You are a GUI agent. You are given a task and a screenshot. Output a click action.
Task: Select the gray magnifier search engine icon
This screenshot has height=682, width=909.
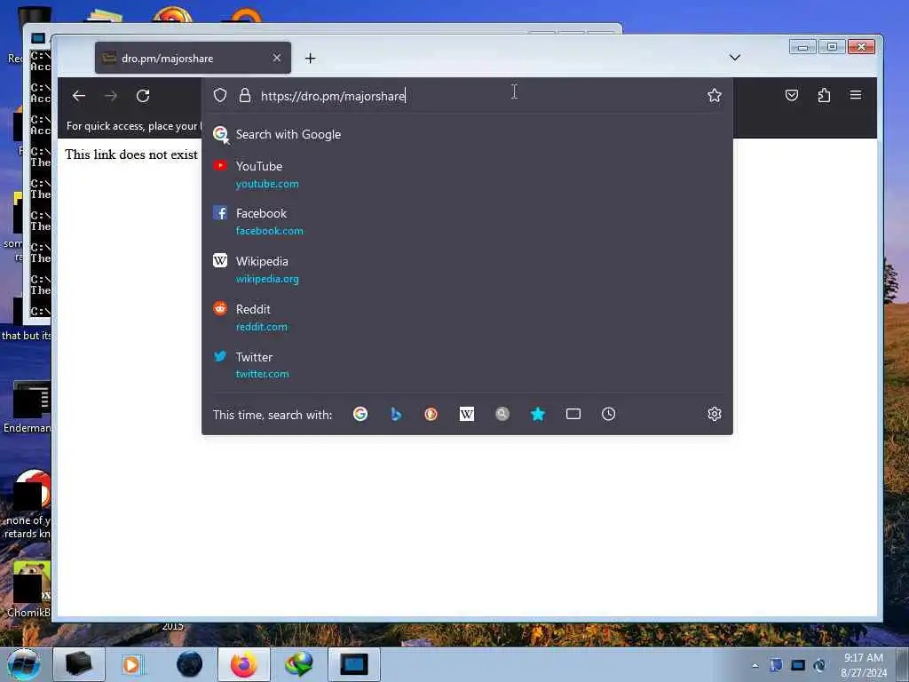(x=502, y=414)
